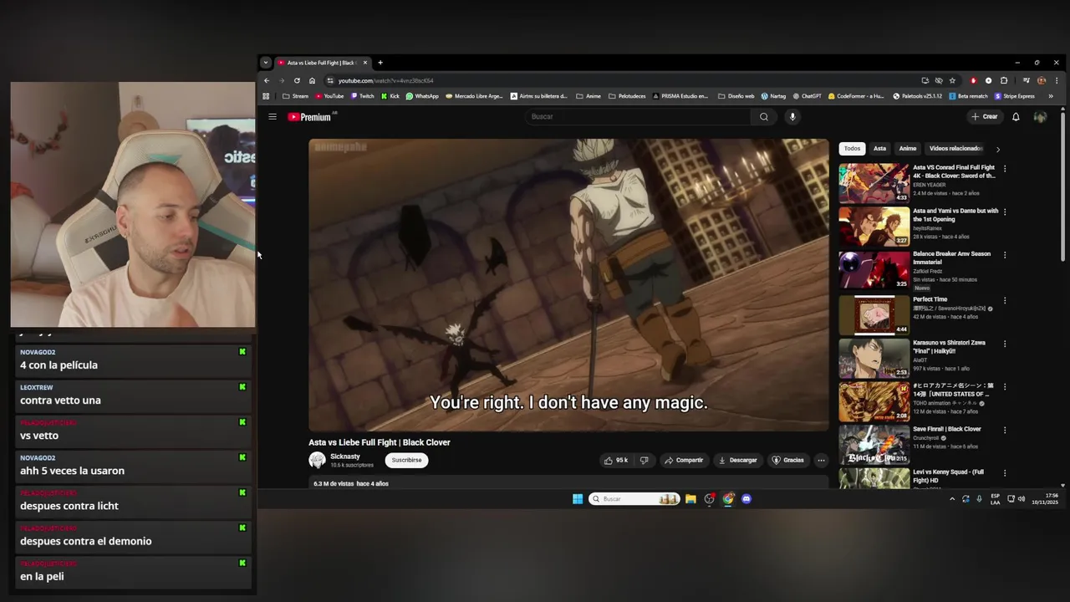The height and width of the screenshot is (602, 1070).
Task: Click the Suscribirse button
Action: tap(406, 460)
